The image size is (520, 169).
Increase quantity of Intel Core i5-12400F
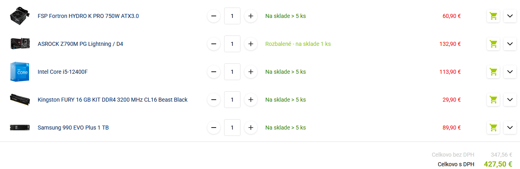coord(250,72)
